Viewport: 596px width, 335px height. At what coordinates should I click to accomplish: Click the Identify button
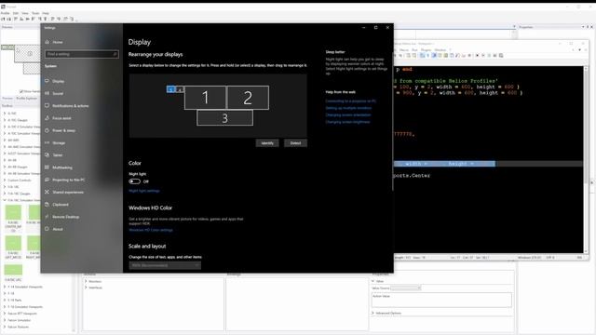coord(267,143)
